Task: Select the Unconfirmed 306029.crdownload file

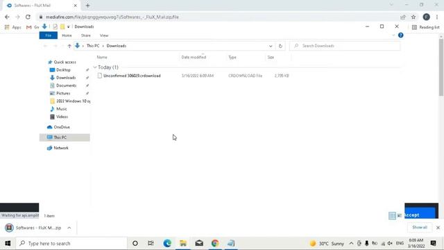Action: [x=132, y=76]
